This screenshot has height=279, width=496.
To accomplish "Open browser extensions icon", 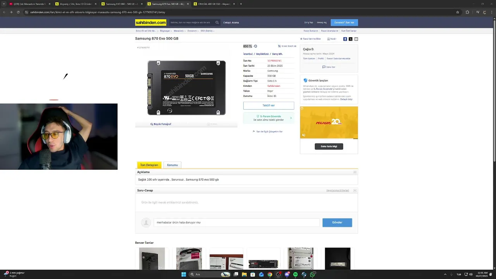I will [467, 12].
